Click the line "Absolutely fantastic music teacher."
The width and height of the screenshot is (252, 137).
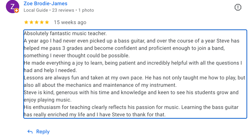65,33
